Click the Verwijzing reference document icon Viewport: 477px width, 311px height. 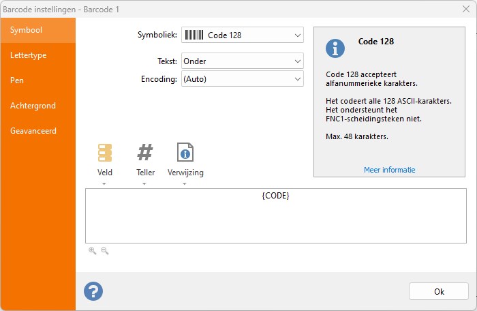(185, 152)
